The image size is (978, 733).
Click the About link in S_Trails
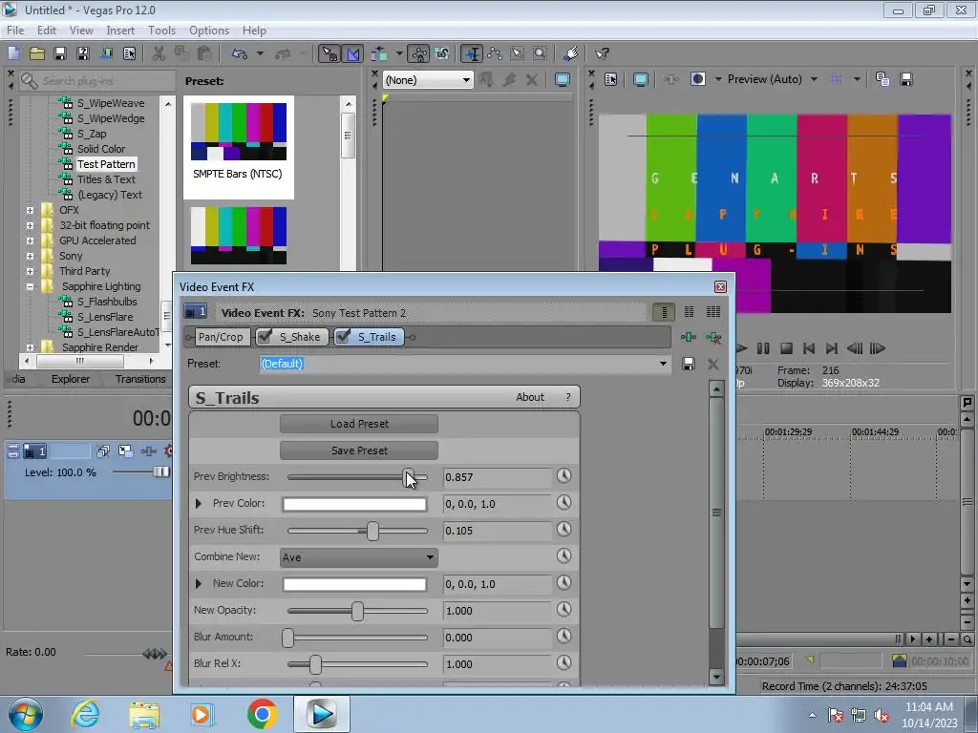[x=530, y=397]
